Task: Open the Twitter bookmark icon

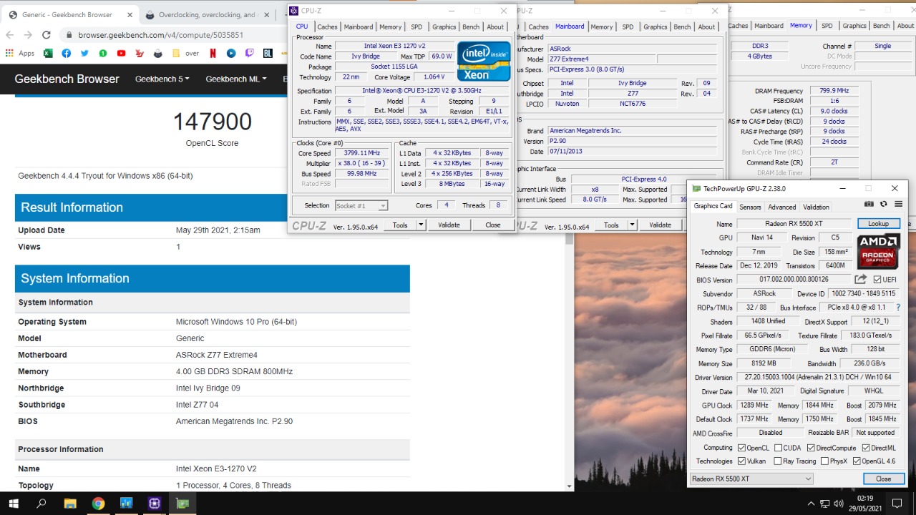Action: tap(85, 53)
